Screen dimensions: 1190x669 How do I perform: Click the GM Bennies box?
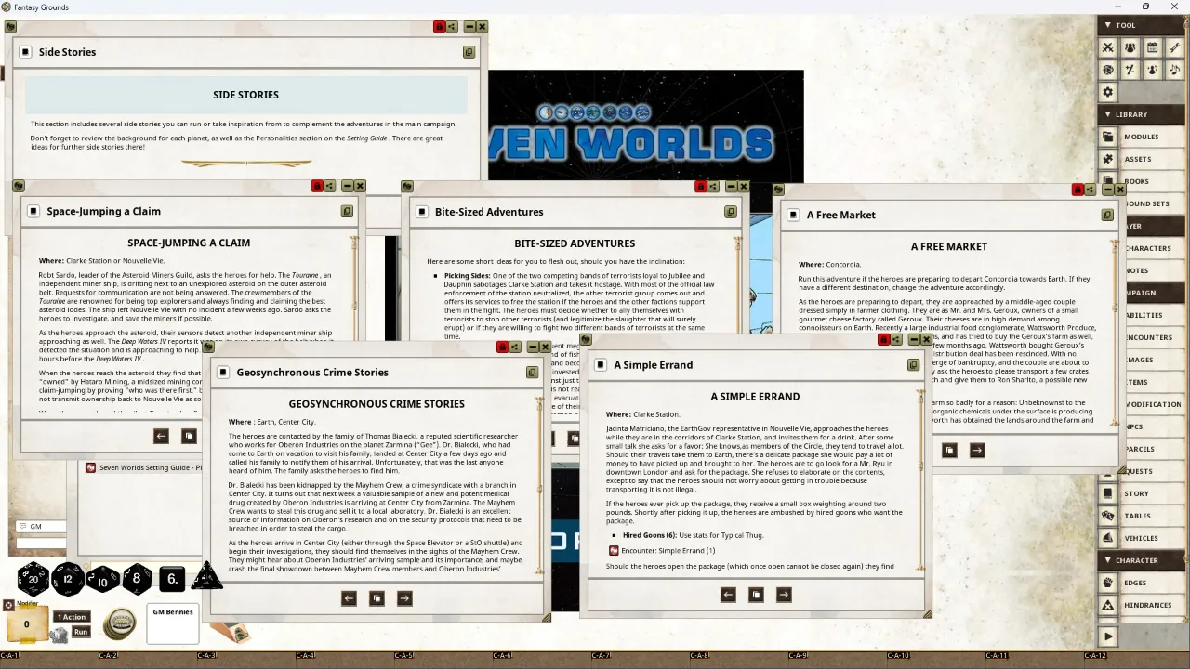(173, 623)
